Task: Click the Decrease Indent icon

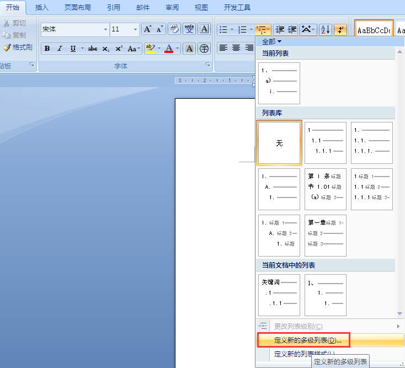Action: point(280,29)
